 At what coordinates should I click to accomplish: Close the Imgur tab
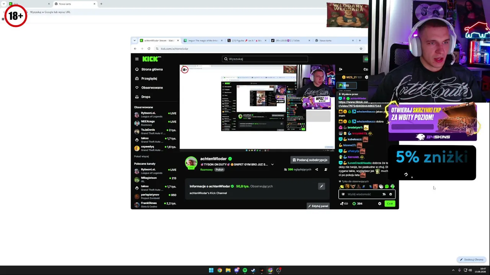[221, 40]
